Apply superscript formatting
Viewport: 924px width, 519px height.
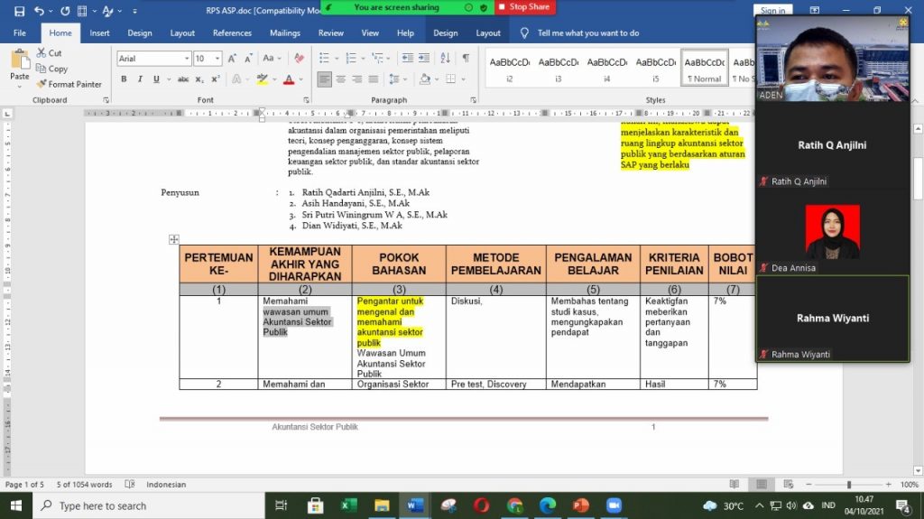pos(216,79)
